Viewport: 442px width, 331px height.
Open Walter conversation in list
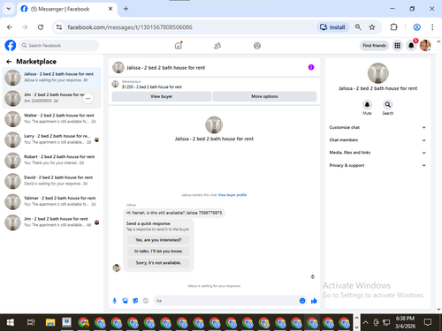tap(52, 118)
